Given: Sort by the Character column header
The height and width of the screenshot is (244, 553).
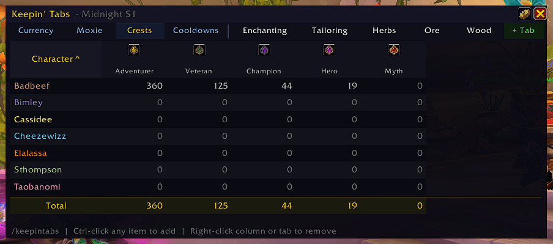Looking at the screenshot, I should (56, 59).
